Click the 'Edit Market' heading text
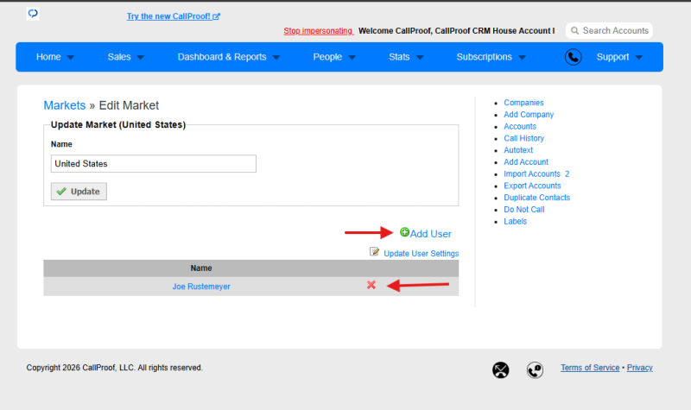This screenshot has width=691, height=410. [129, 105]
